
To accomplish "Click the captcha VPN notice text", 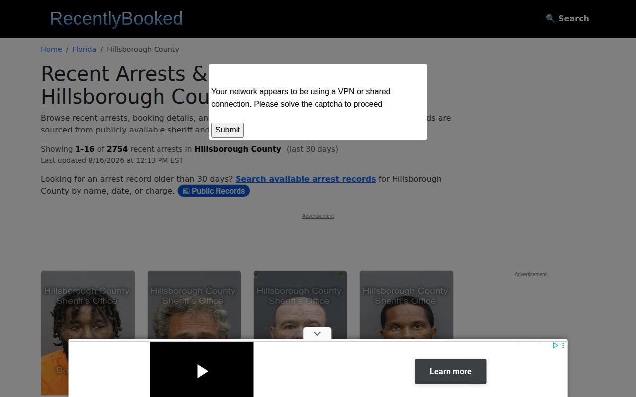I will tap(301, 98).
